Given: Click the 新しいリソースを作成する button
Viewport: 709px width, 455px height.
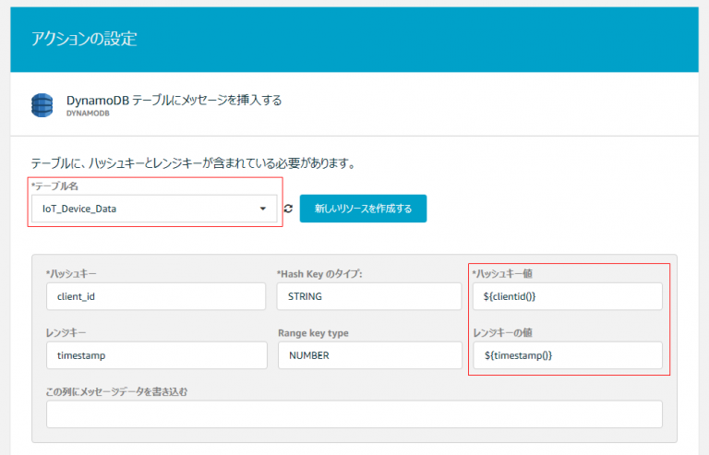Looking at the screenshot, I should click(x=363, y=209).
